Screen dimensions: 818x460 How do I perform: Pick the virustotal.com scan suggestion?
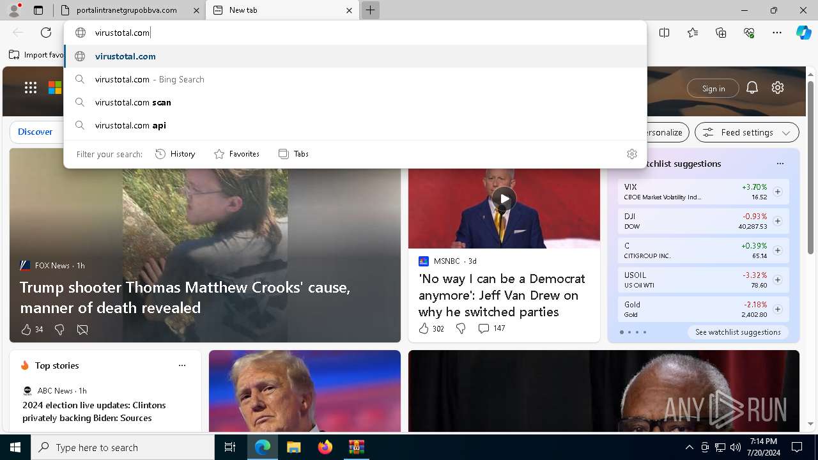(x=355, y=102)
